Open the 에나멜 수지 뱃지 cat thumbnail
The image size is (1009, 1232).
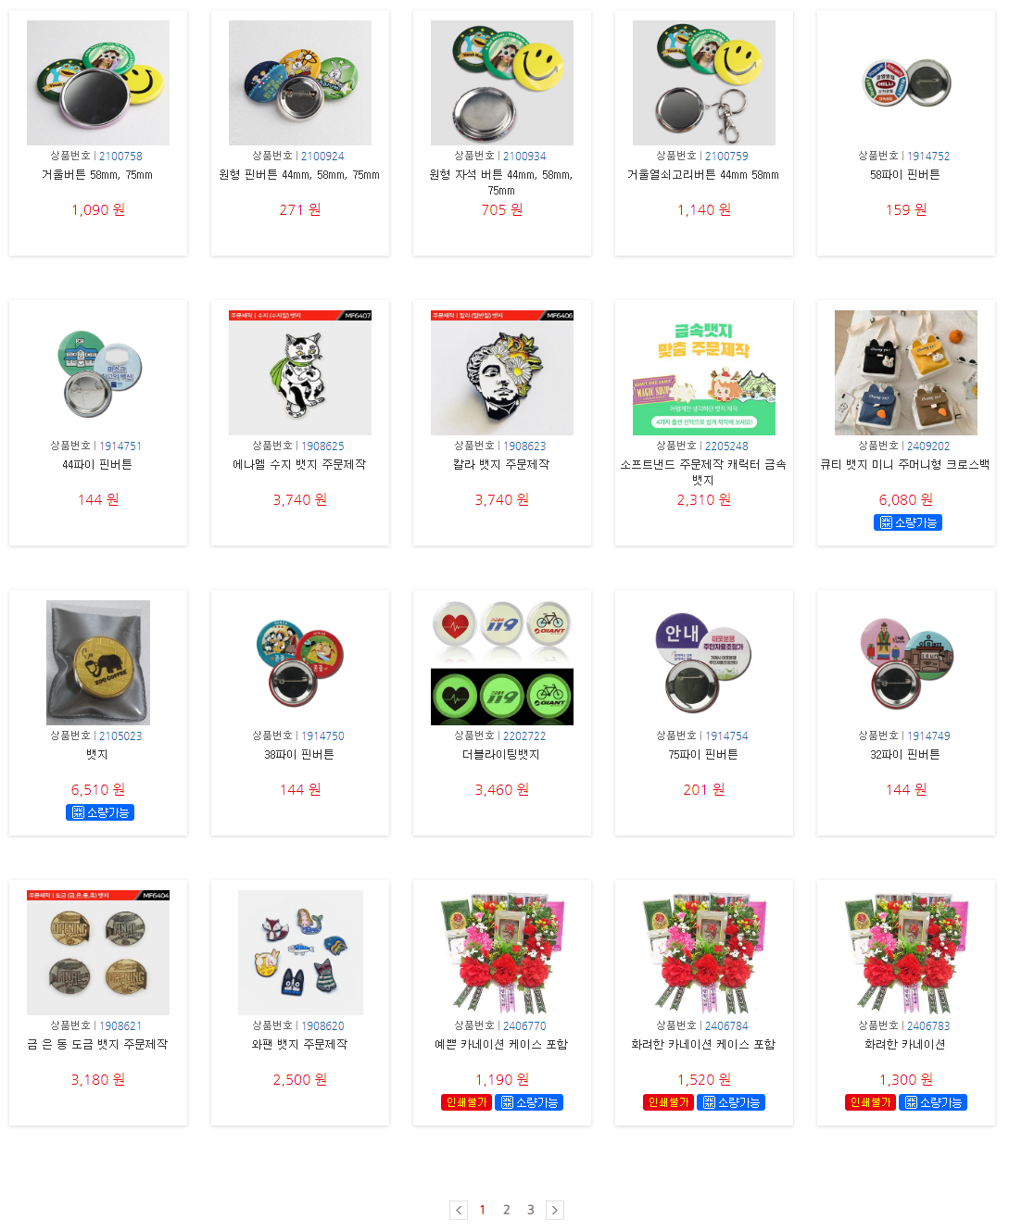300,372
